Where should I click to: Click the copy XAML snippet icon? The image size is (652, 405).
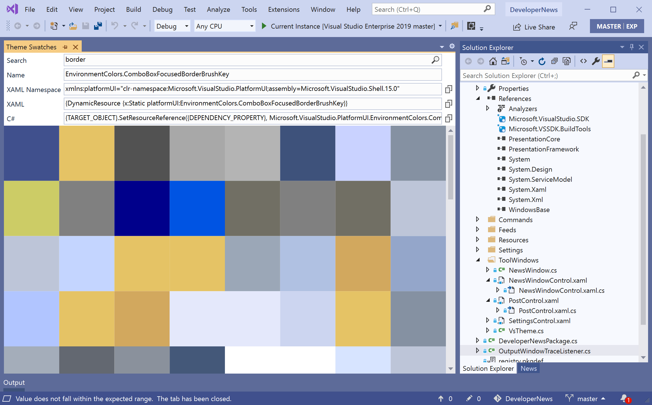point(447,103)
